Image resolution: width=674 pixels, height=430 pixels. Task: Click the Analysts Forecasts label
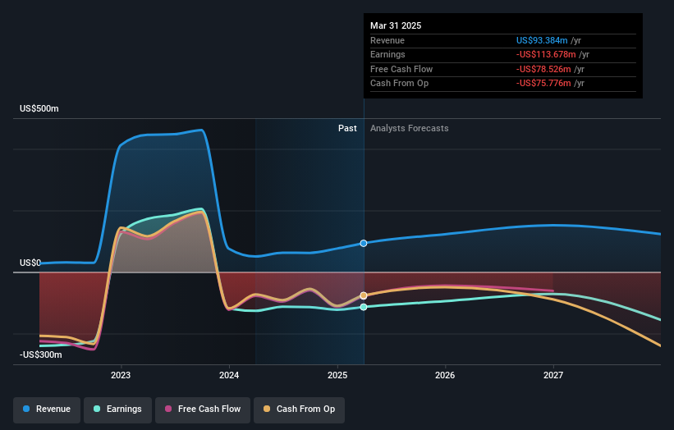point(409,129)
